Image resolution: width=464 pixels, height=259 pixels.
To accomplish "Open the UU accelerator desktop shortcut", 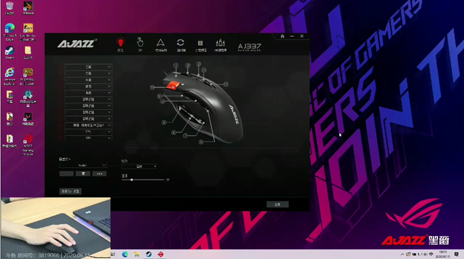I will [28, 99].
